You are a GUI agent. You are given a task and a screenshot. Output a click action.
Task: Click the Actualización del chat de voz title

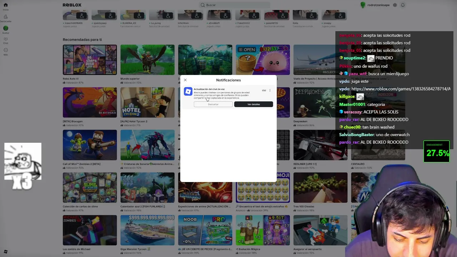tap(209, 89)
